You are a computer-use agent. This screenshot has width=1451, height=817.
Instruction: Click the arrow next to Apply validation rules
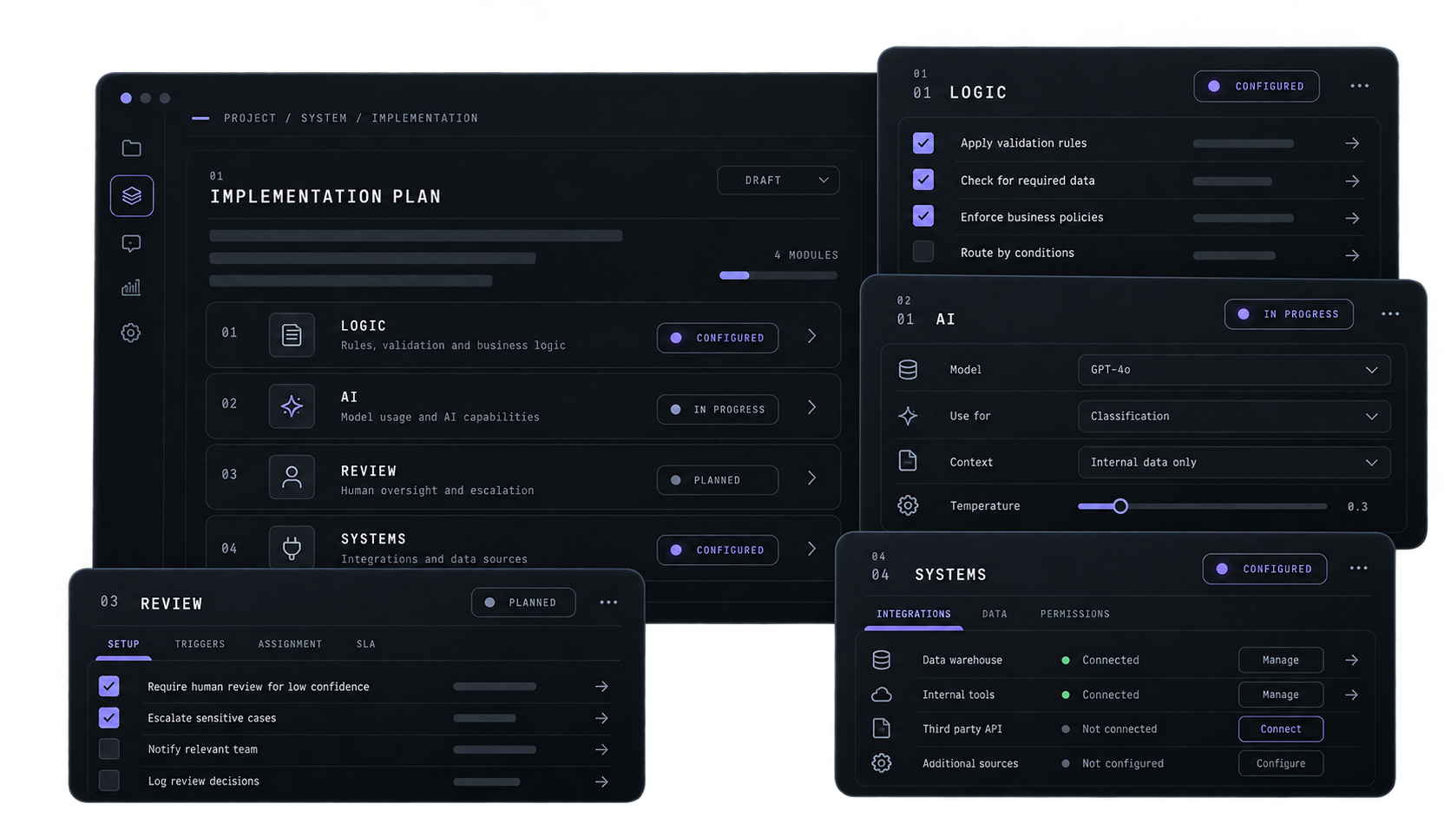coord(1352,143)
